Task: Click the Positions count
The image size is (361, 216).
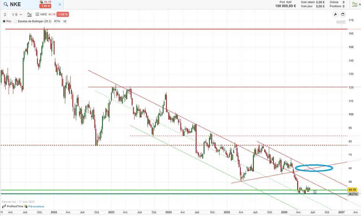Action: pyautogui.click(x=343, y=6)
